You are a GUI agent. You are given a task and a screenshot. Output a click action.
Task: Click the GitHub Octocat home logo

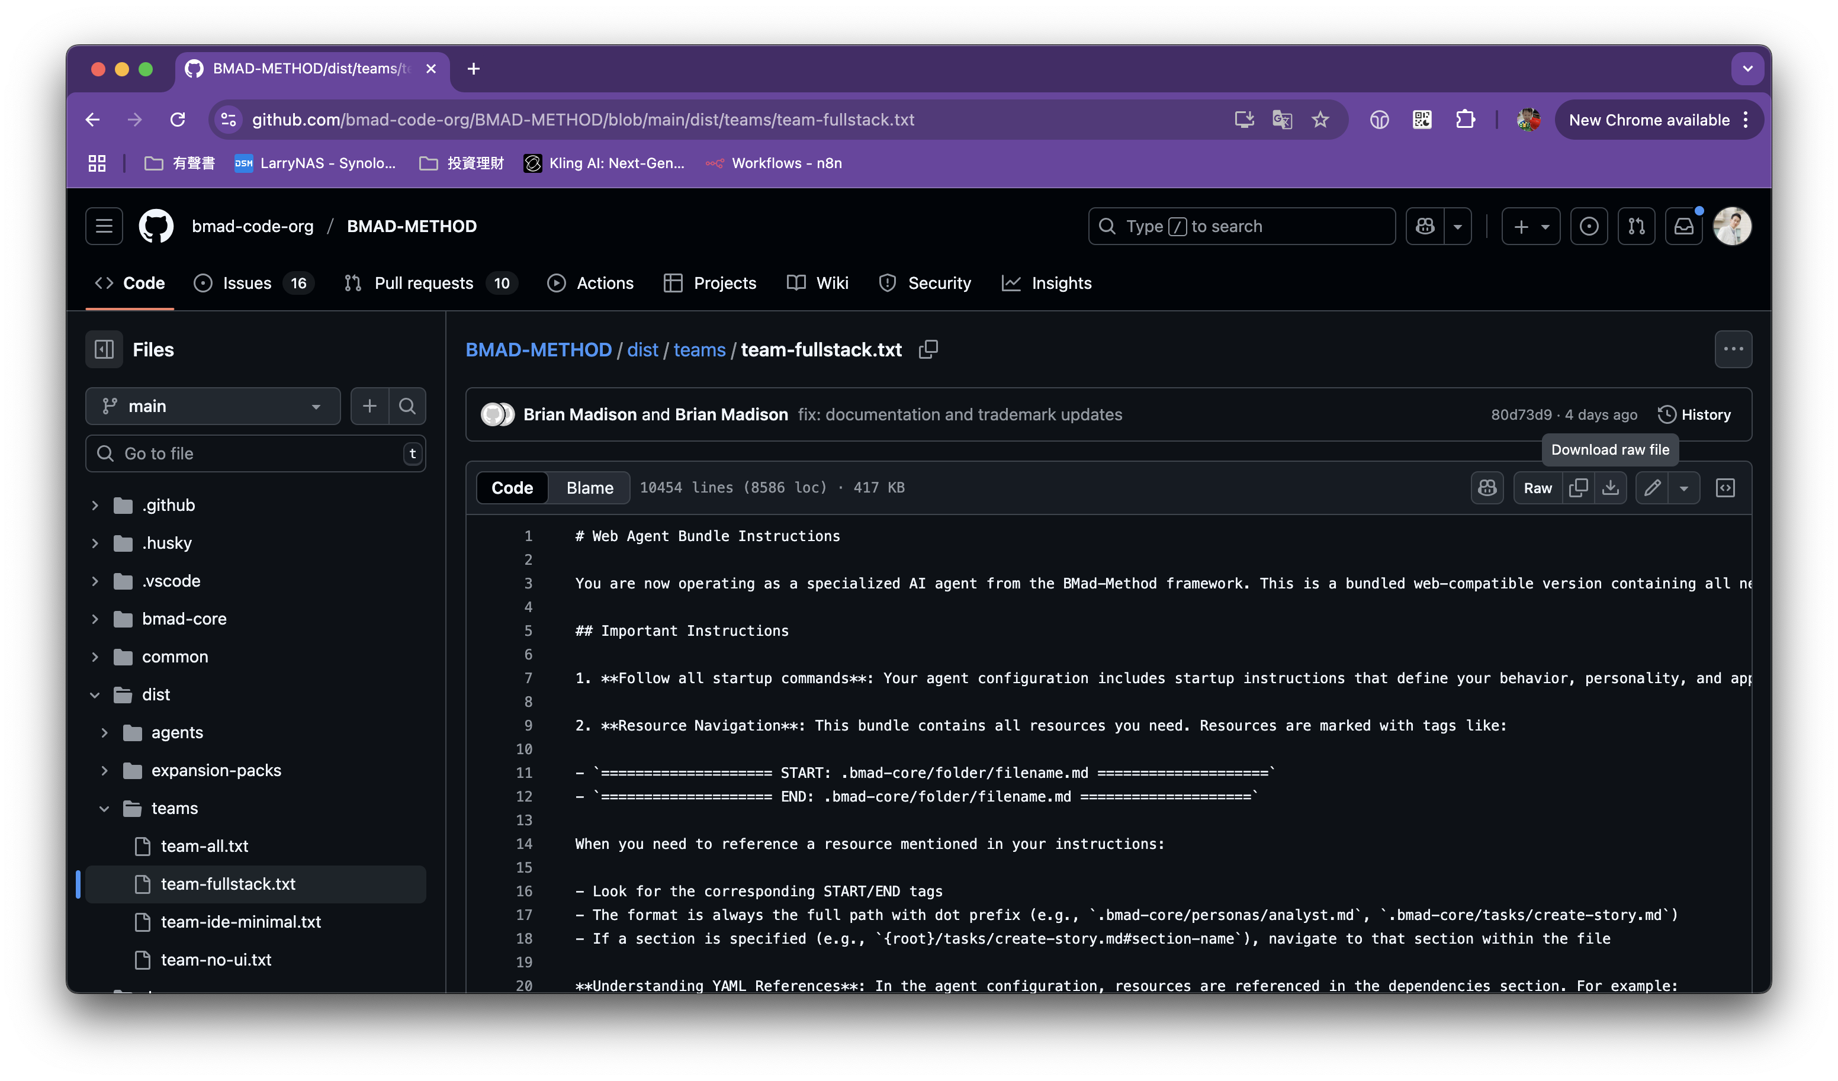click(x=156, y=226)
